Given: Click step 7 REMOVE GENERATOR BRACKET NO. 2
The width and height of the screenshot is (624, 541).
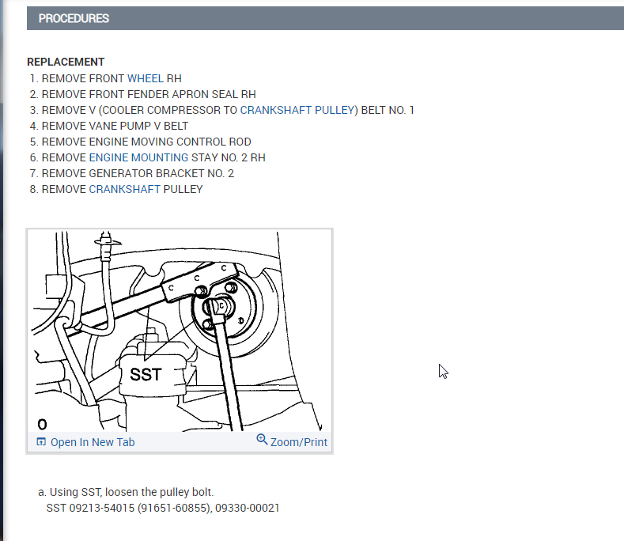Looking at the screenshot, I should tap(138, 173).
